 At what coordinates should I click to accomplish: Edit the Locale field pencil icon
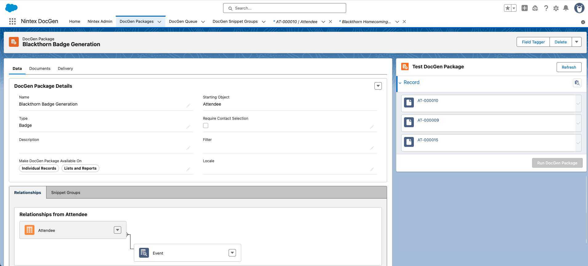click(372, 169)
